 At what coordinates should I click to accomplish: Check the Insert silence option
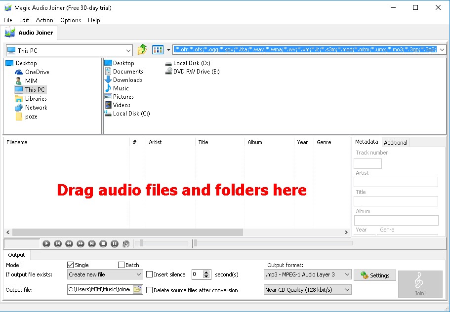point(149,274)
